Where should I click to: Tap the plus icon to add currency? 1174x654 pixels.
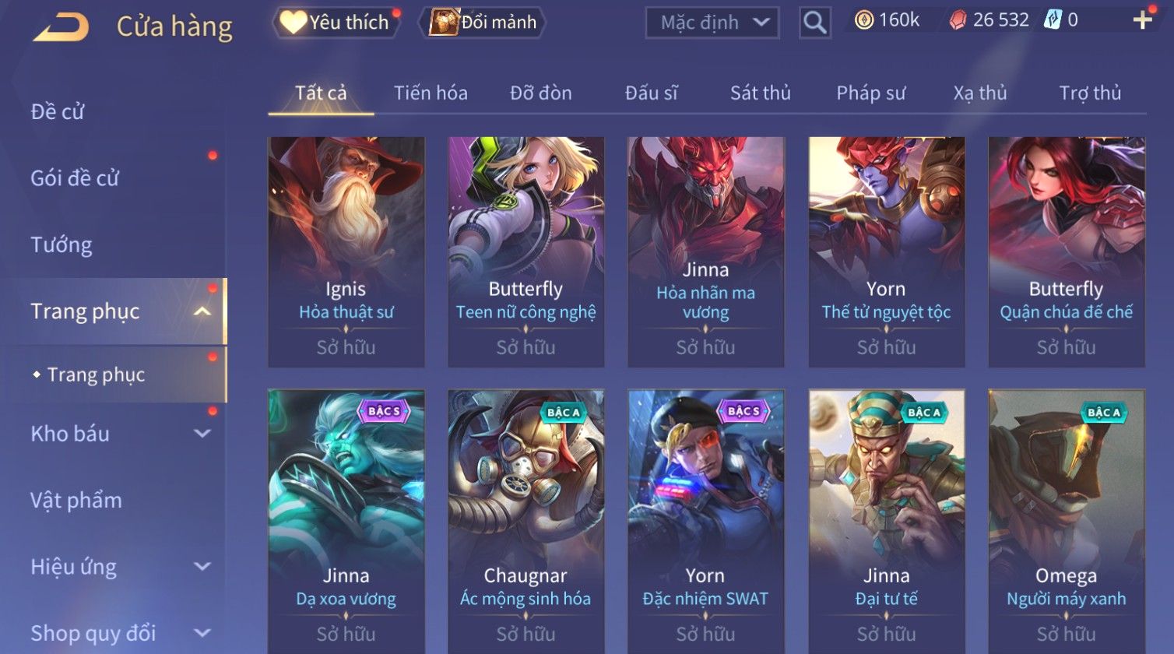[1142, 20]
